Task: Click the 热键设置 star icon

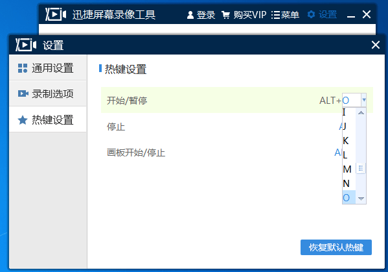Action: click(23, 120)
